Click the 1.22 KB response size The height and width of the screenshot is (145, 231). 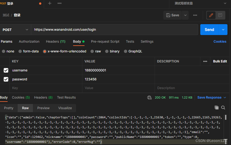point(187,97)
